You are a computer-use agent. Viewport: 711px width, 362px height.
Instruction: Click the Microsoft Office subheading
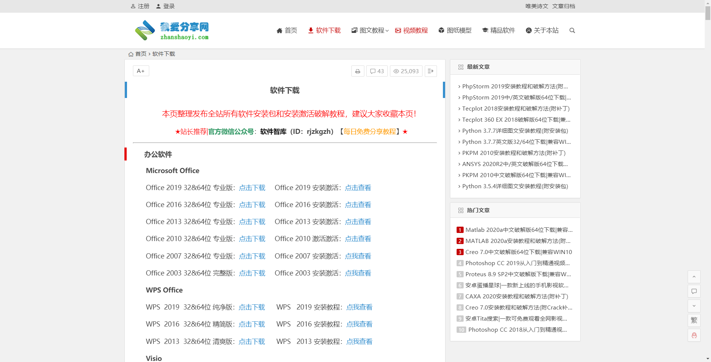(x=173, y=171)
